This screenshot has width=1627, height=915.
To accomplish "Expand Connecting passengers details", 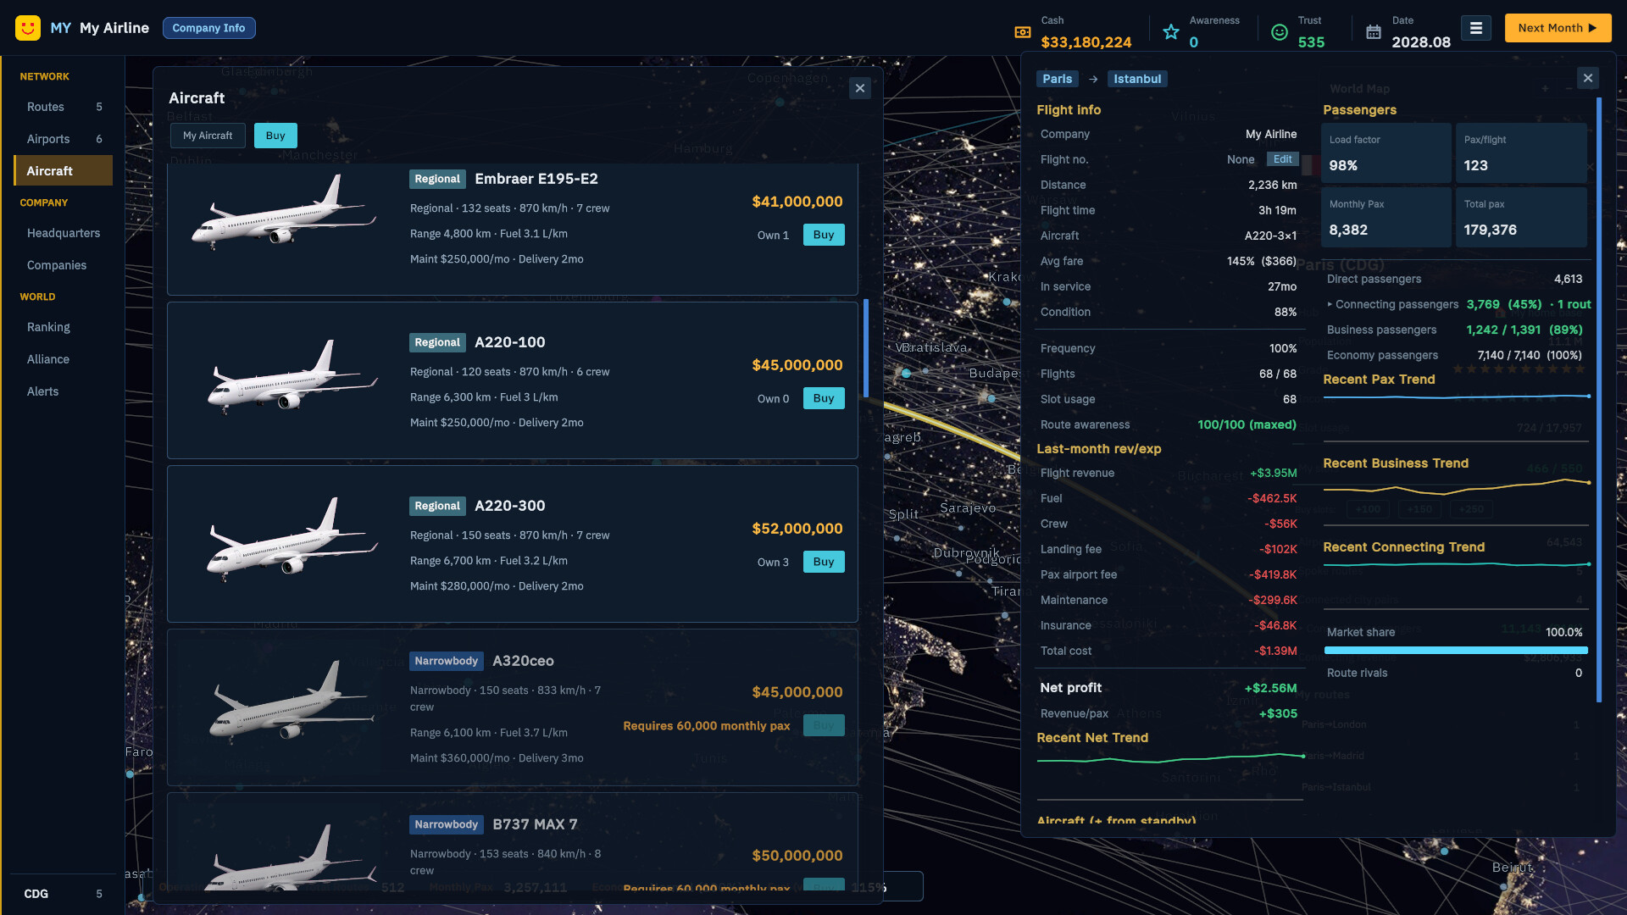I will (1391, 304).
